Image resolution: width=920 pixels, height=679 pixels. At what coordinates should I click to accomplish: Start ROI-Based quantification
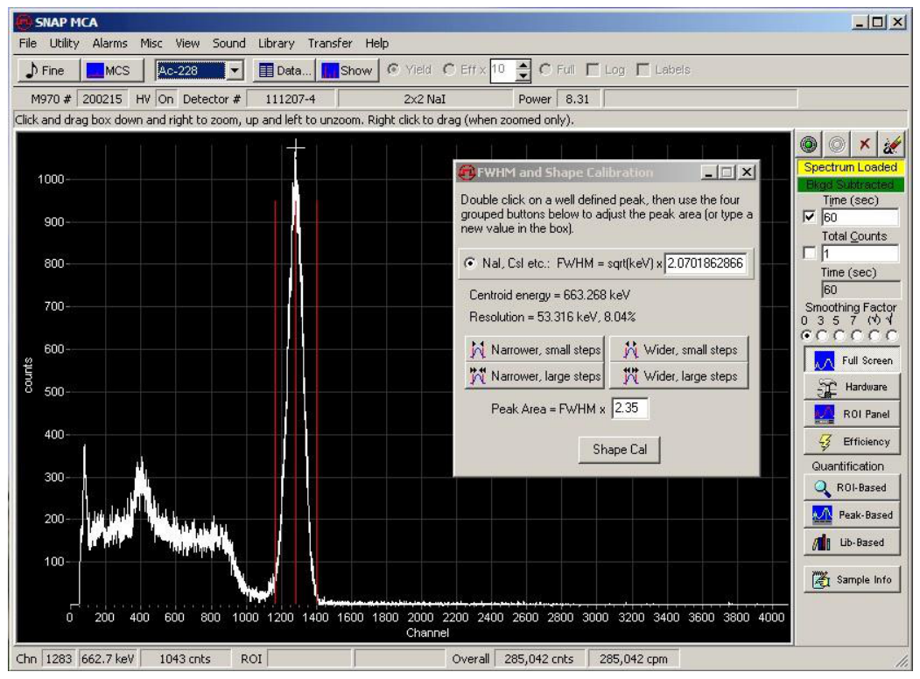[x=852, y=487]
